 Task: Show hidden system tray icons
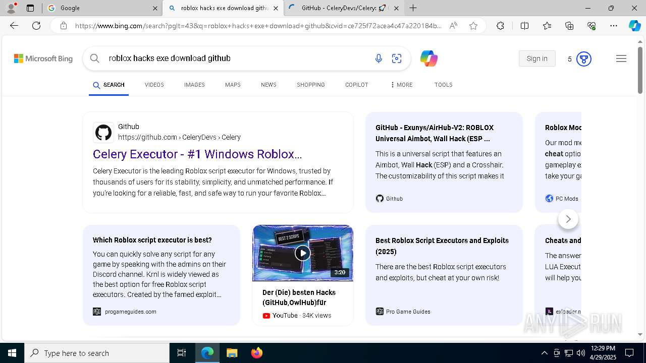pos(544,353)
